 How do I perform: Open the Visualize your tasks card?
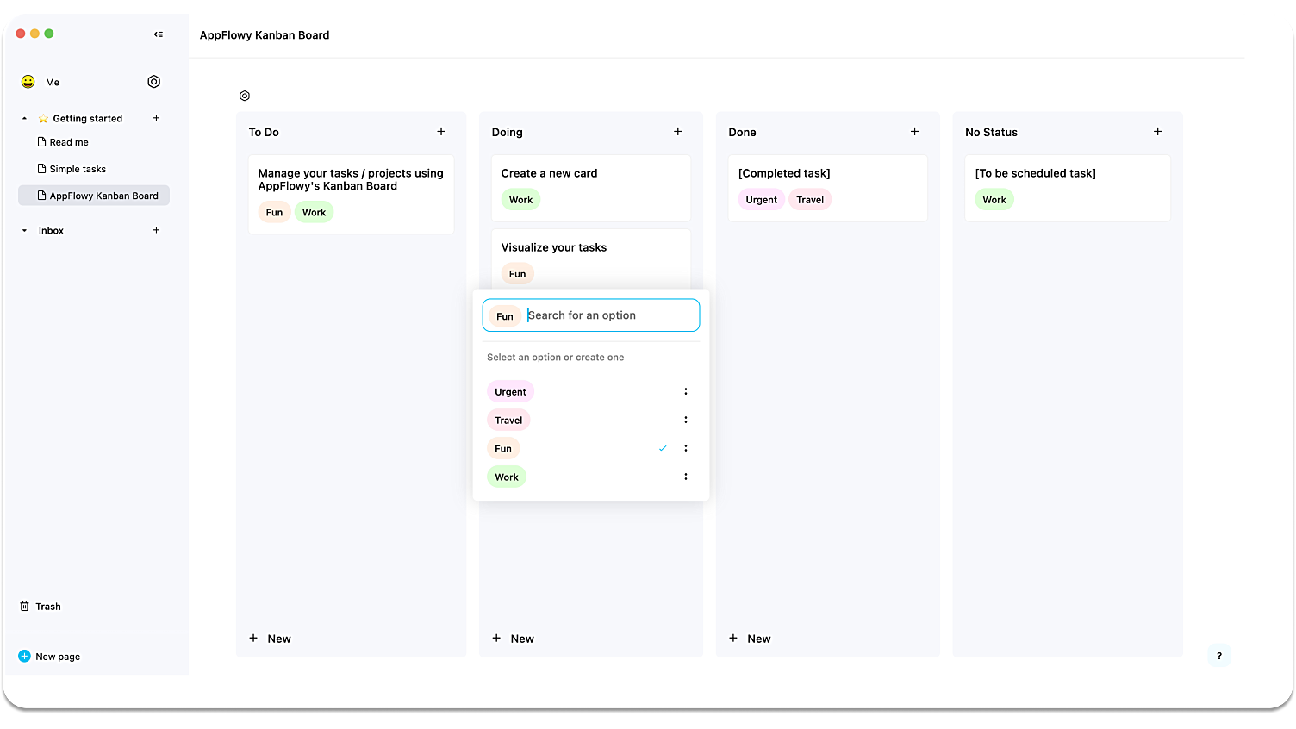(591, 259)
